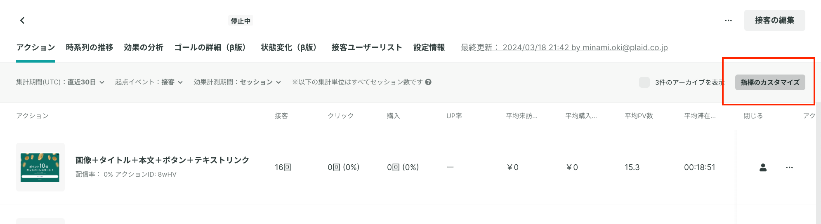
Task: Click the green campaign banner thumbnail
Action: click(x=40, y=167)
